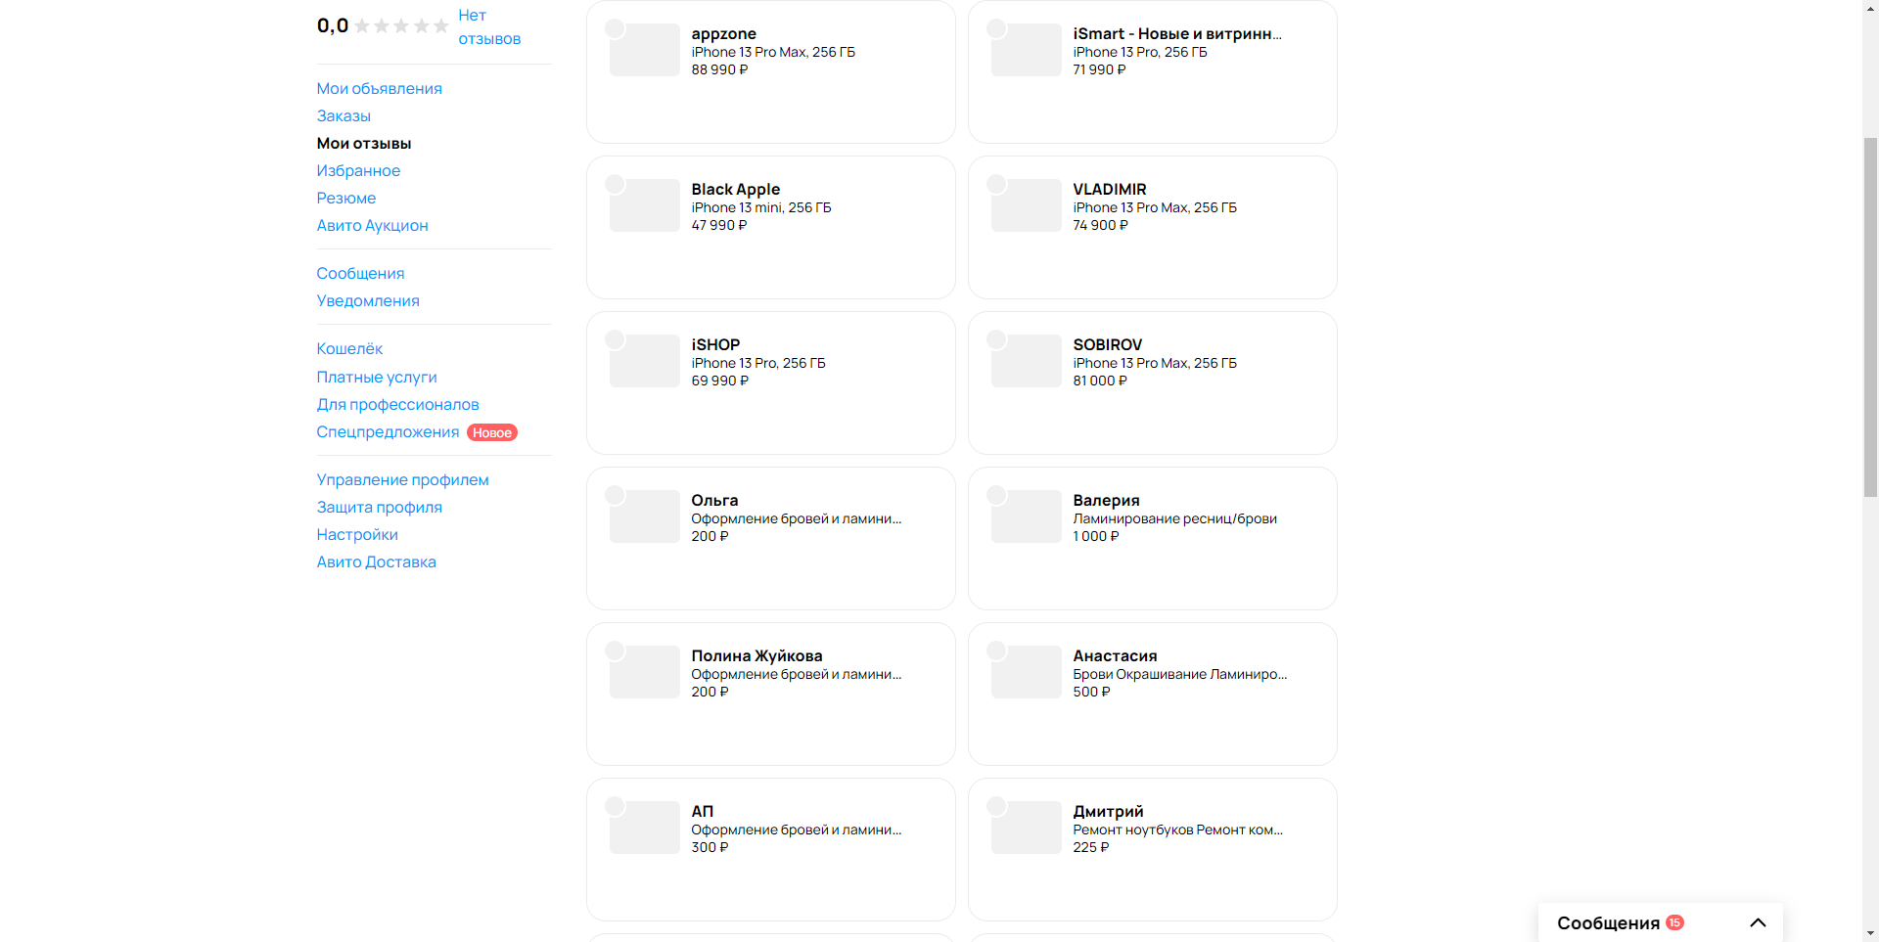
Task: Open Спецпредложения link
Action: coord(388,431)
